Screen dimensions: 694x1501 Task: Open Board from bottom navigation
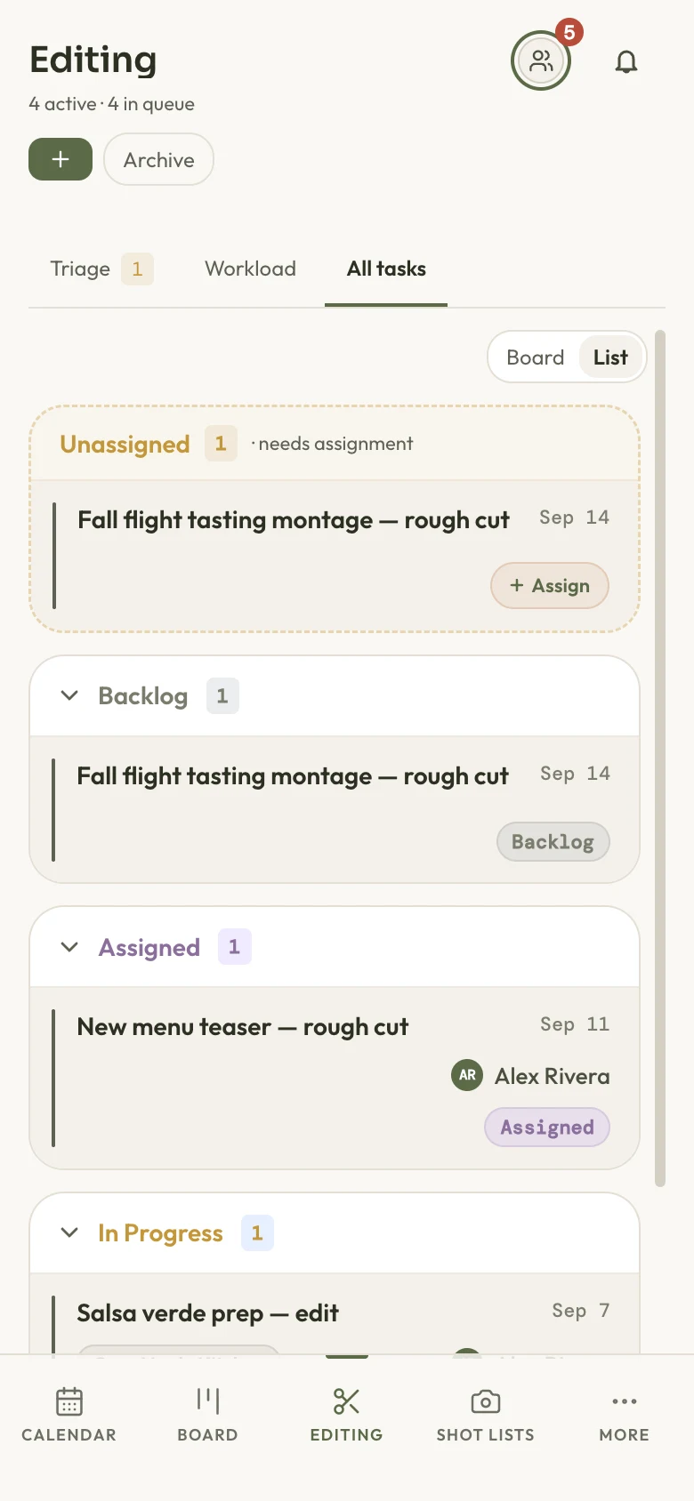[208, 1414]
